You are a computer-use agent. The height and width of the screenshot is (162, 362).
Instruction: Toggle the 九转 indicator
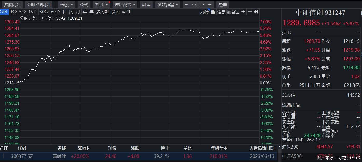pyautogui.click(x=204, y=12)
